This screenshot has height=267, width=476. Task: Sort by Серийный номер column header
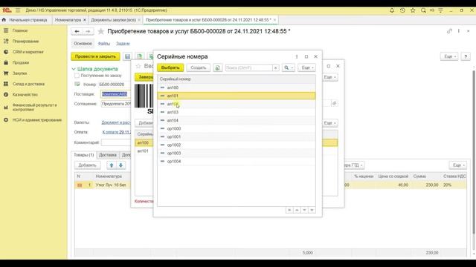[237, 79]
